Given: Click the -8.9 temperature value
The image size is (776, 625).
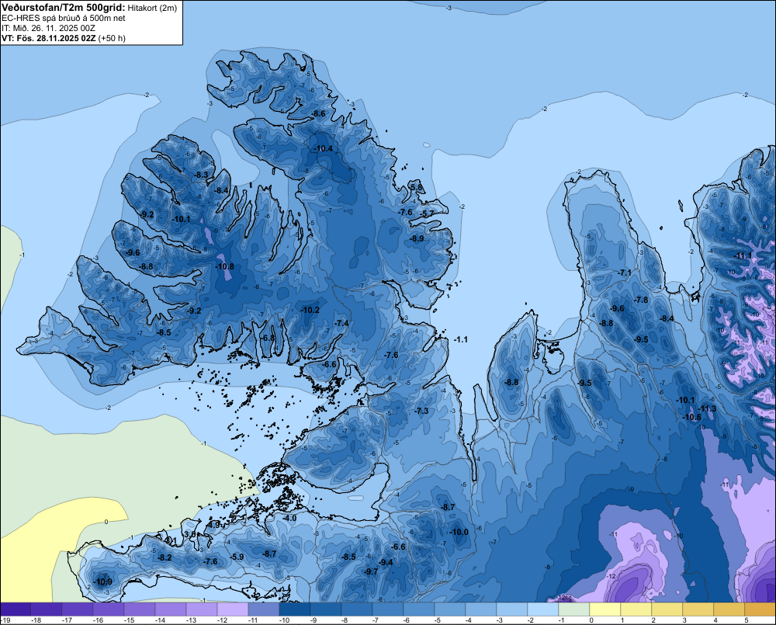Looking at the screenshot, I should (417, 238).
